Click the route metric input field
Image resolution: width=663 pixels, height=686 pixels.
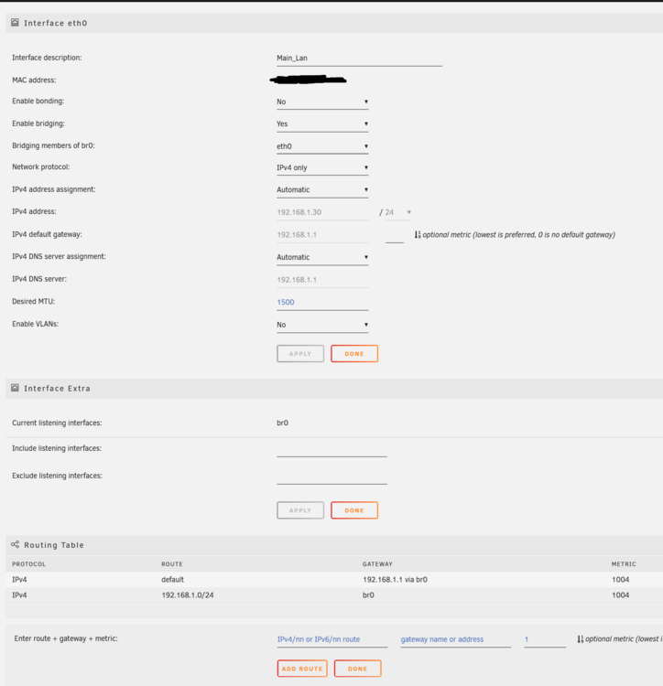coord(545,639)
